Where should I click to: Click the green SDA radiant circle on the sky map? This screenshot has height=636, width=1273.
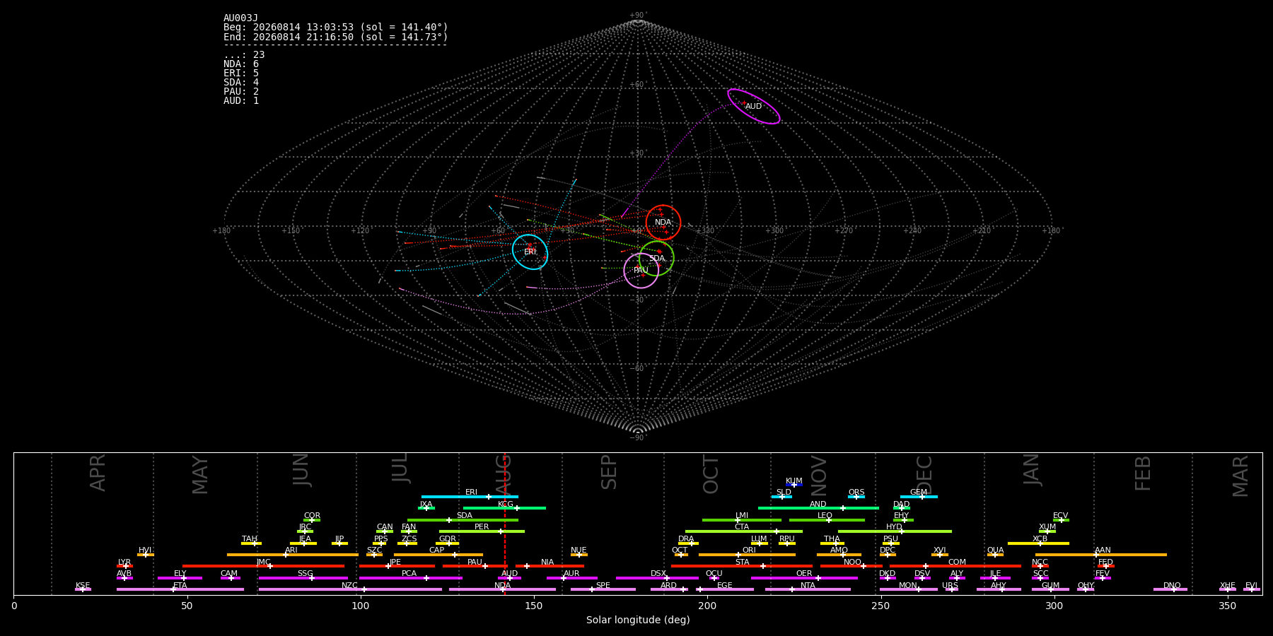(x=656, y=259)
